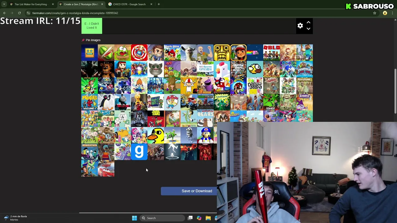
Task: Select the Battle for Dream Island image
Action: tap(255, 85)
